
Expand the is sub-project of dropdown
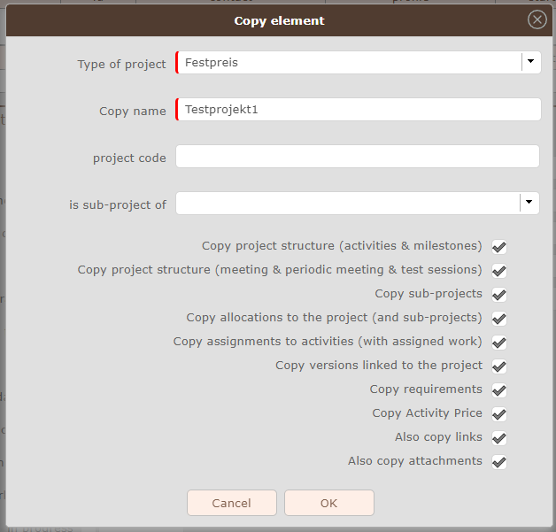pos(529,204)
